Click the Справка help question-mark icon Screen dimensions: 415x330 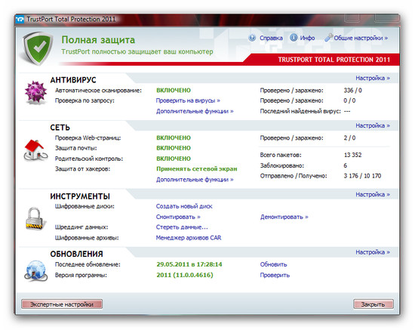(252, 38)
